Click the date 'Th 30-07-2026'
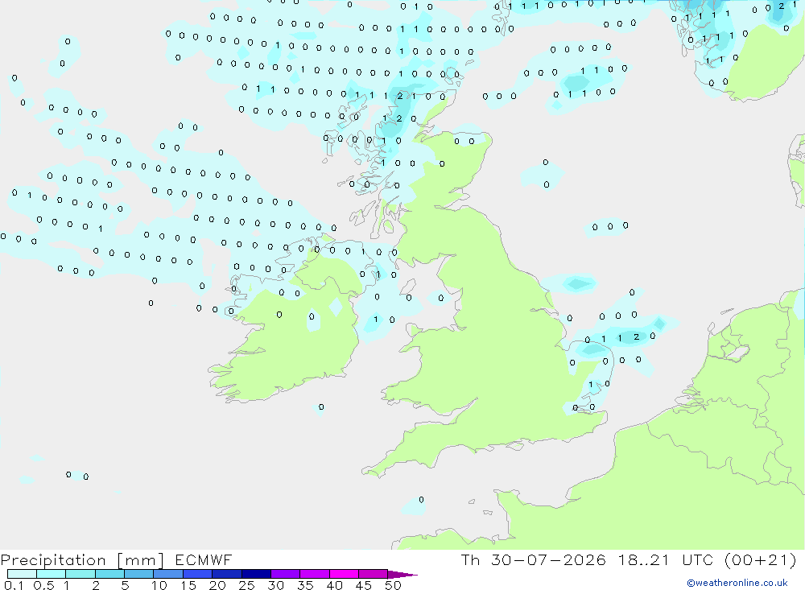 click(x=534, y=559)
